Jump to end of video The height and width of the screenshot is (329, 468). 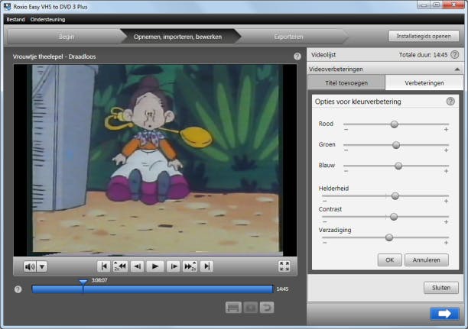click(206, 266)
